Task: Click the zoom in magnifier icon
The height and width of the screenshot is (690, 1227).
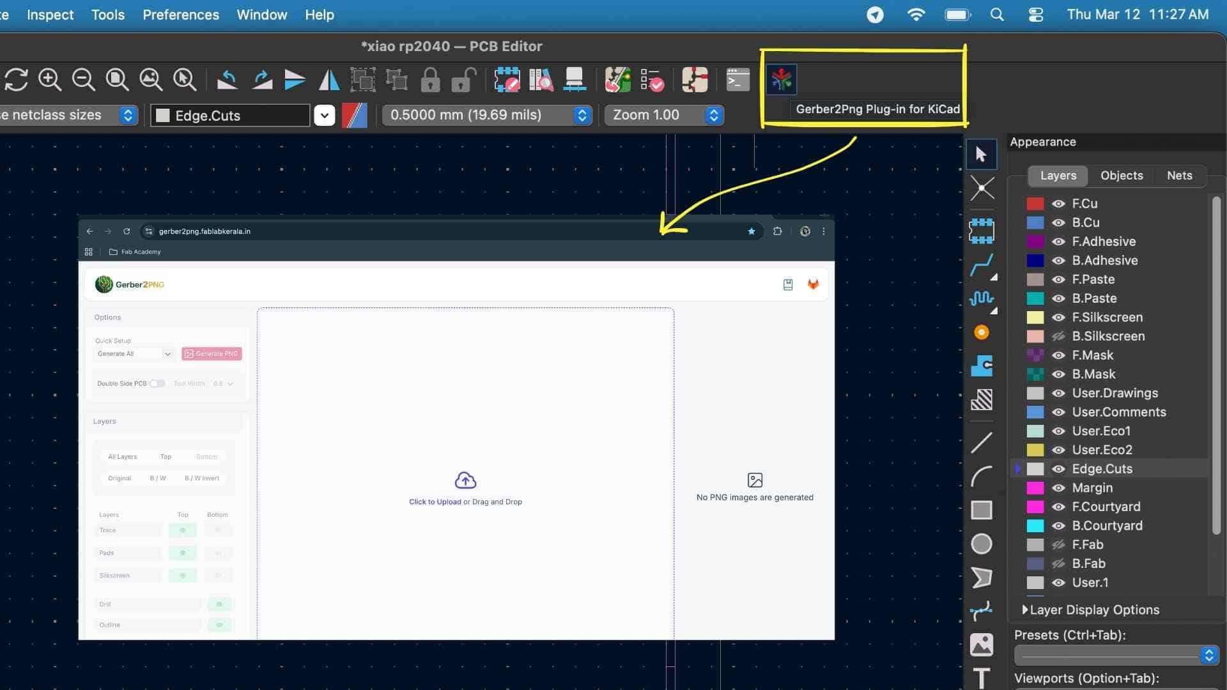Action: click(50, 80)
